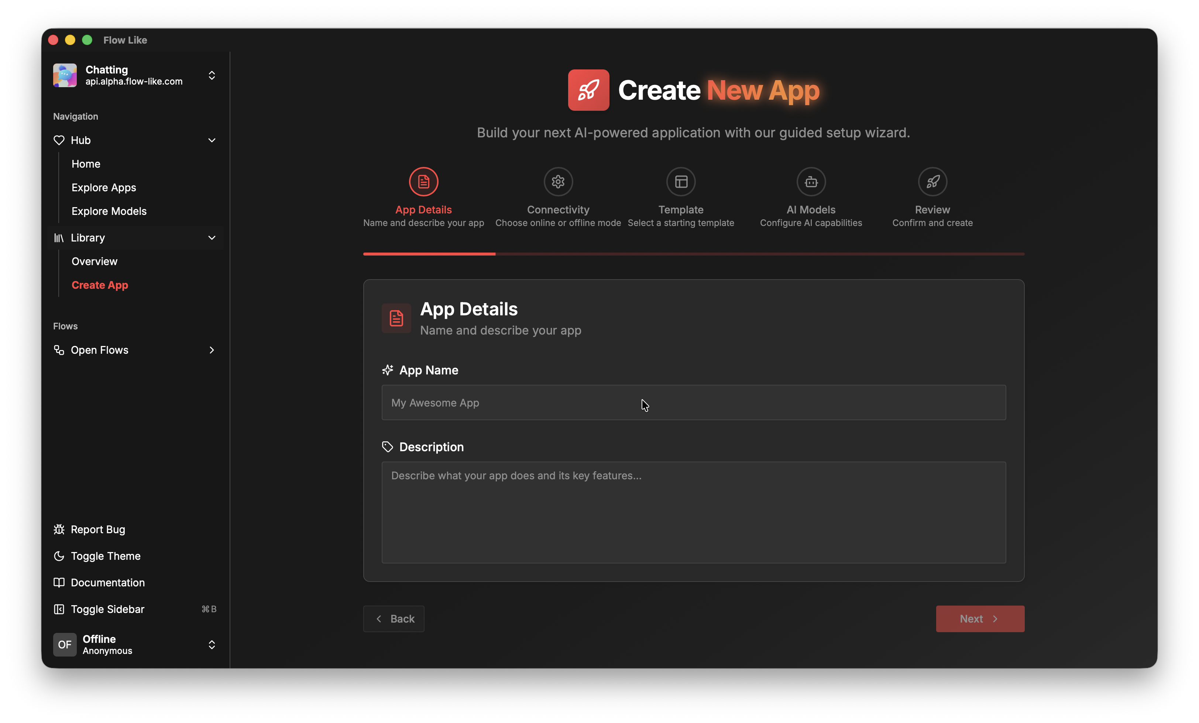
Task: Select the Connectivity gear icon
Action: (558, 182)
